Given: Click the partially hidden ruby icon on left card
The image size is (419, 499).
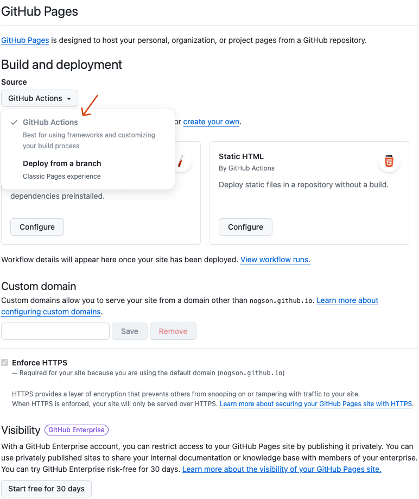Looking at the screenshot, I should 181,161.
